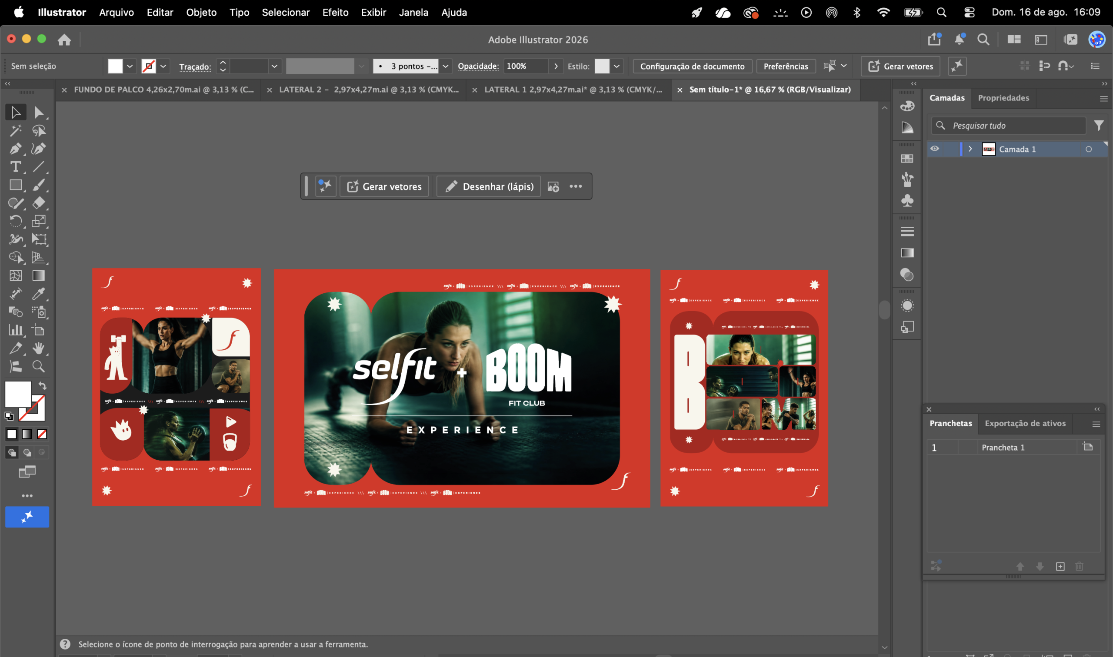Screen dimensions: 1113x657
Task: Expand the Opacidade slider arrow
Action: [x=556, y=66]
